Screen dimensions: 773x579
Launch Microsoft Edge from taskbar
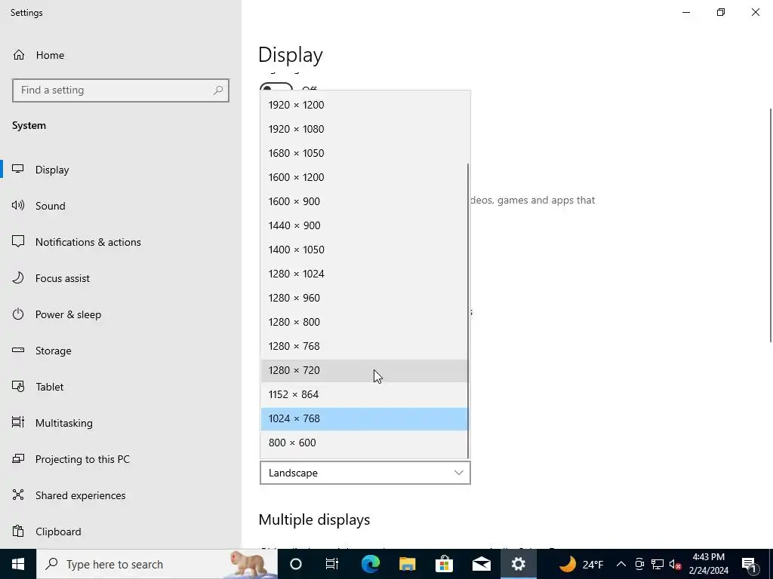click(370, 564)
